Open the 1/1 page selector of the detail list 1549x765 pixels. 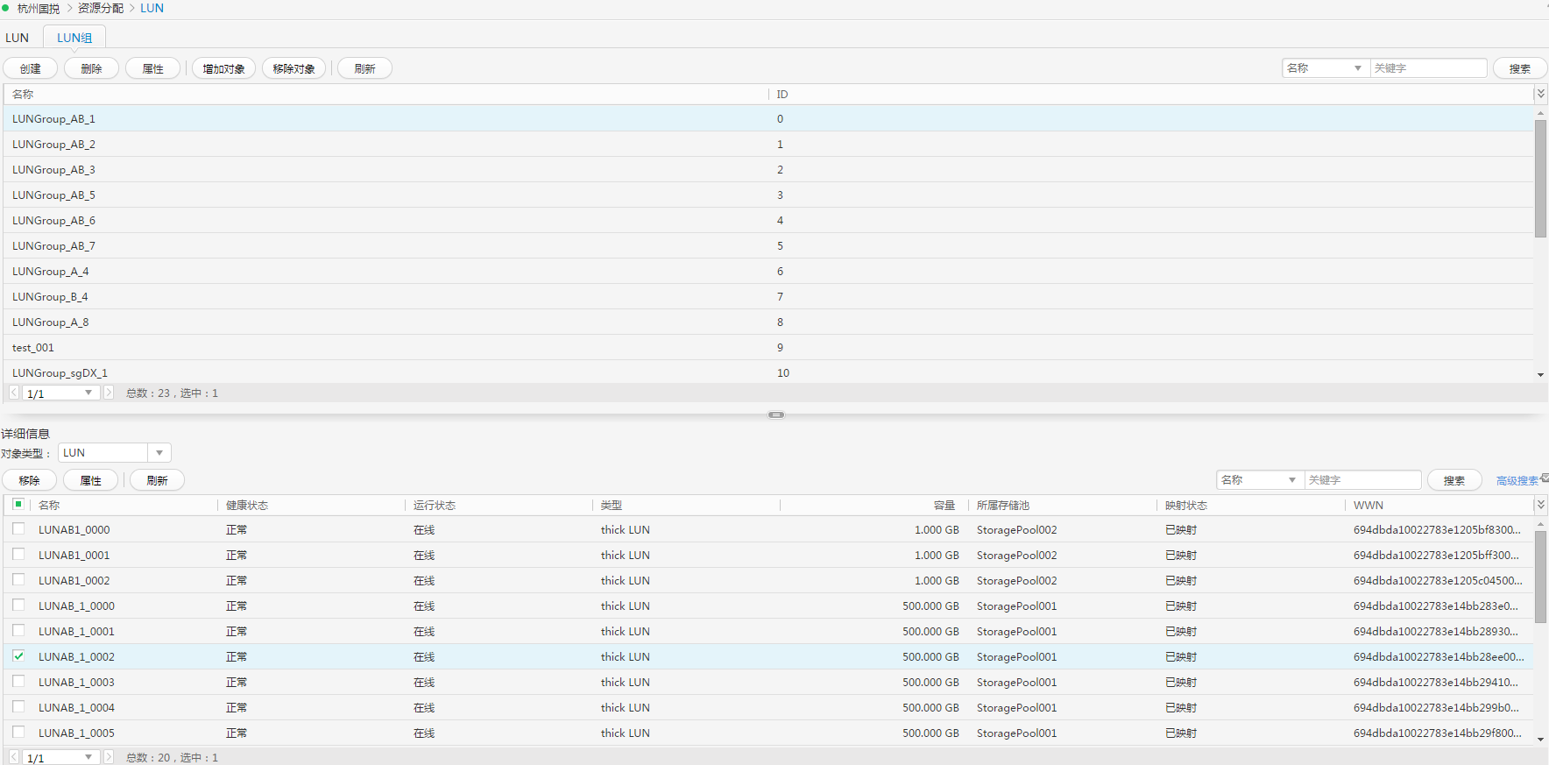60,757
